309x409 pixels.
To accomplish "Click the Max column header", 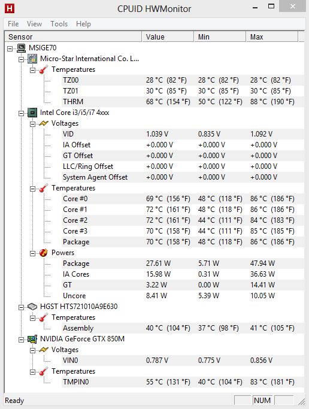I will [272, 37].
